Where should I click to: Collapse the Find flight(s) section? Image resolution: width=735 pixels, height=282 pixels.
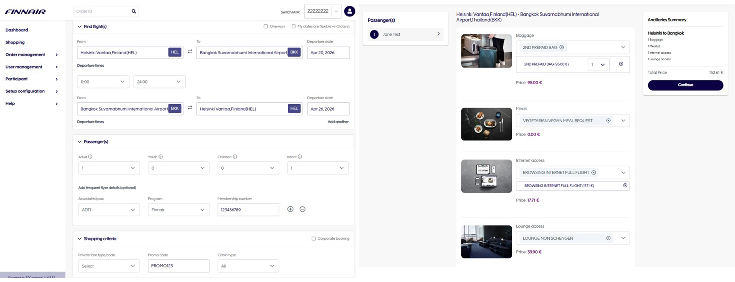click(80, 26)
